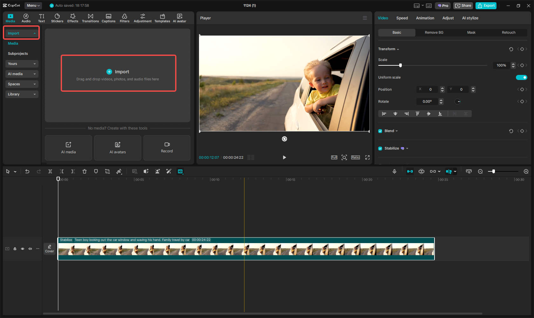
Task: Uncheck the Stabilize option
Action: click(380, 148)
